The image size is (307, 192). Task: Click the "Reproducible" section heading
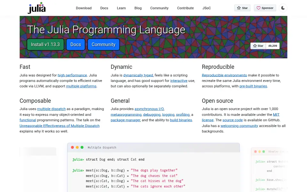coord(218,67)
